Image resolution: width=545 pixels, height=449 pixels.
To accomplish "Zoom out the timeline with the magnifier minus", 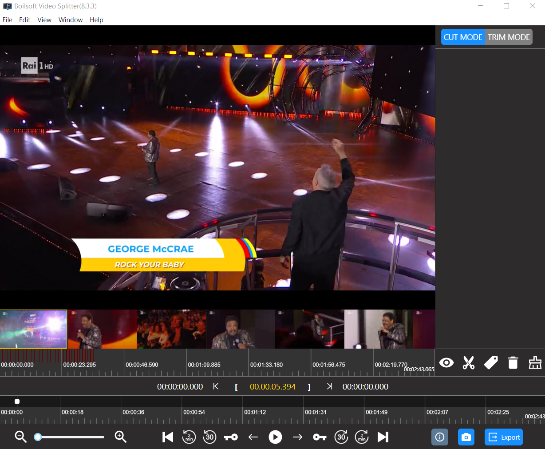I will [21, 437].
